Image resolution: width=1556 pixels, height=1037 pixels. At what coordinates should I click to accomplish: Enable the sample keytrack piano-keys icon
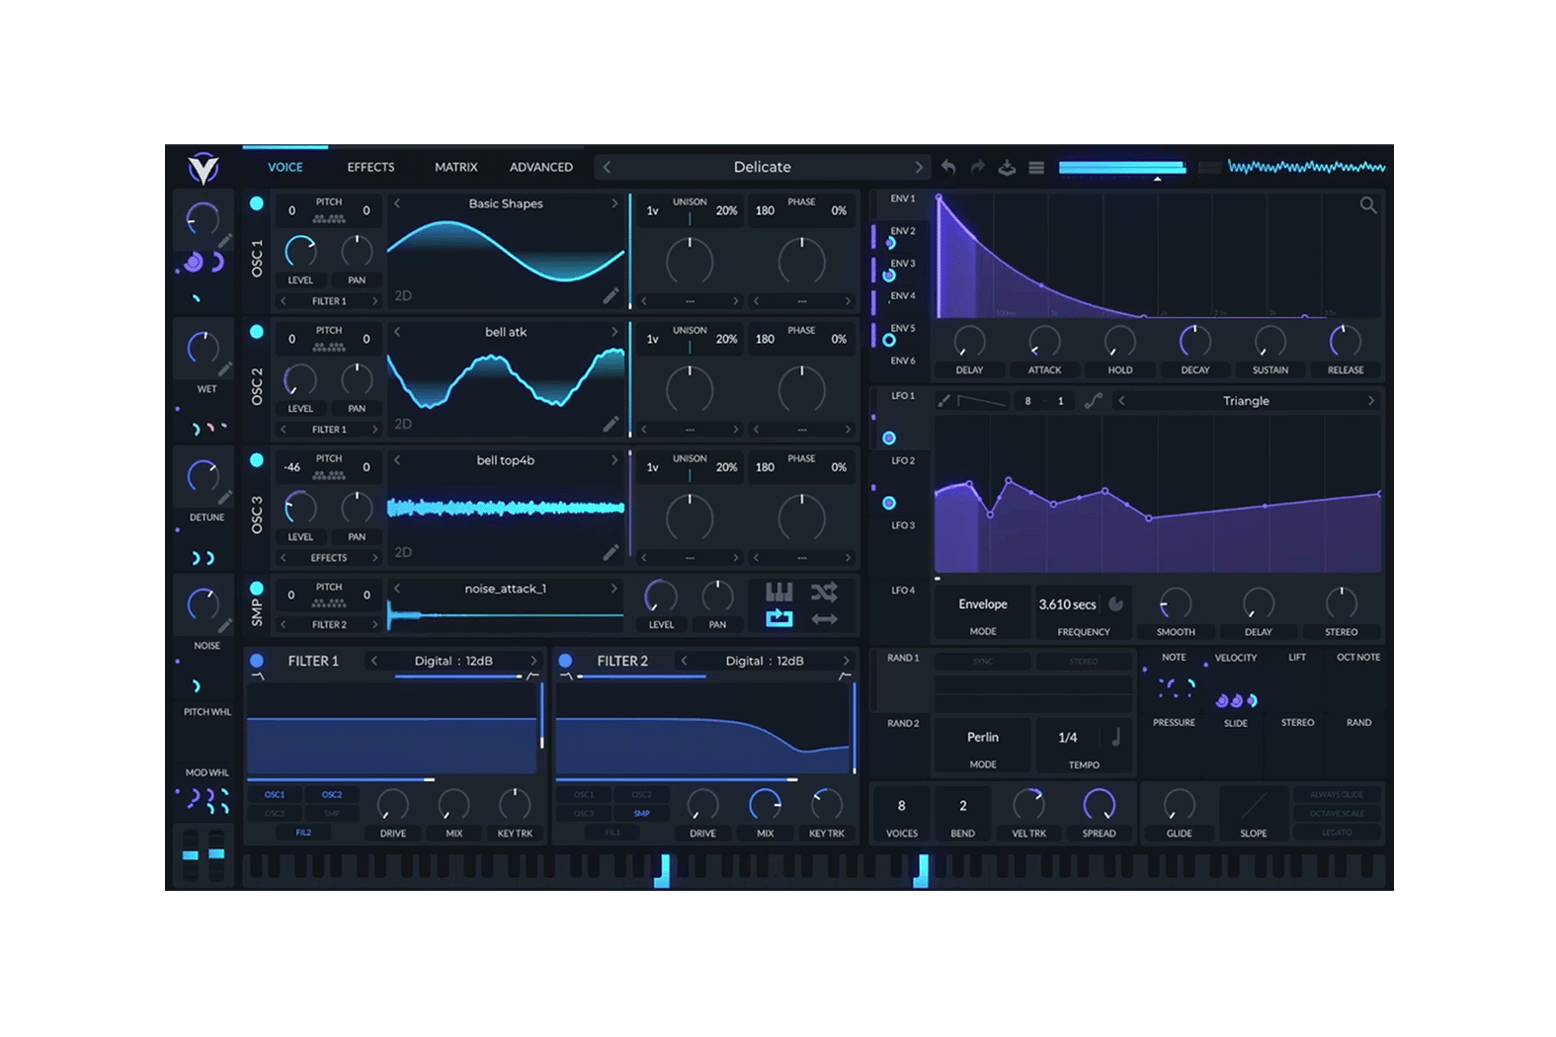coord(778,592)
